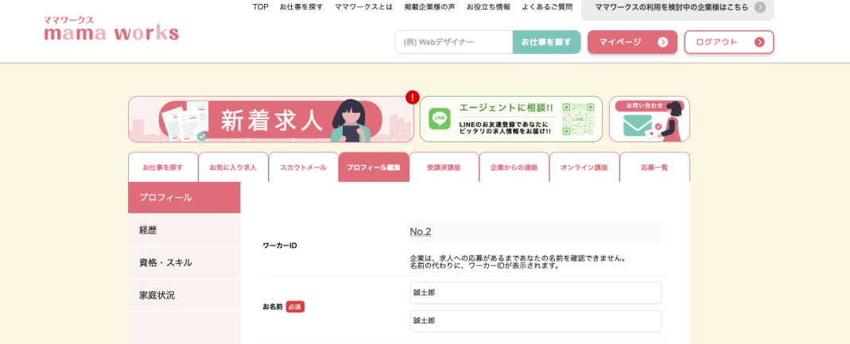Focus the job keyword search field
The height and width of the screenshot is (344, 850).
point(453,42)
